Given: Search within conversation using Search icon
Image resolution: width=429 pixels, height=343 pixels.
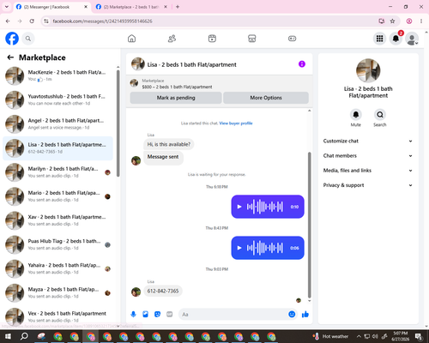Looking at the screenshot, I should tap(380, 115).
